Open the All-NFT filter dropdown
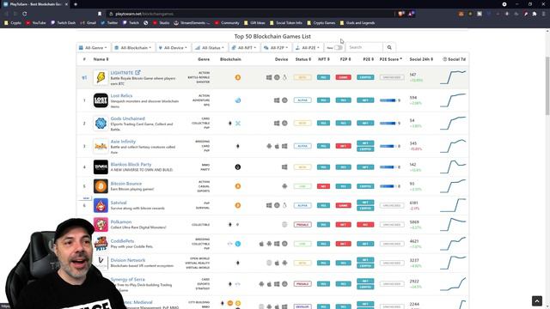 click(x=244, y=48)
